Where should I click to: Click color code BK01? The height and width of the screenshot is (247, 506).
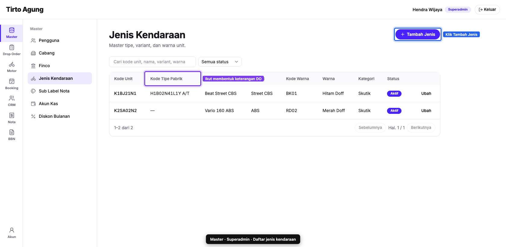291,93
